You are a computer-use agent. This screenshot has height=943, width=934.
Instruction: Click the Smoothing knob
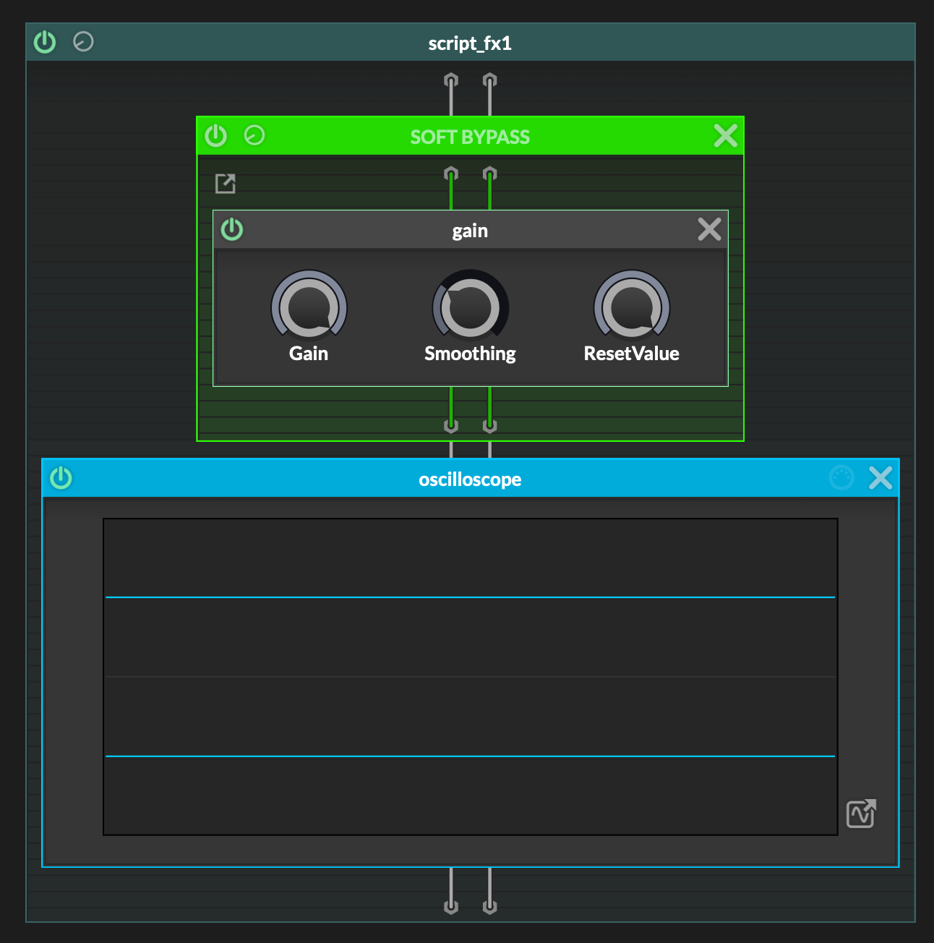tap(471, 305)
